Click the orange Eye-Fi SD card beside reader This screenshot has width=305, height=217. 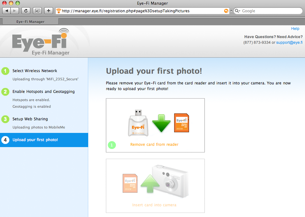(182, 123)
